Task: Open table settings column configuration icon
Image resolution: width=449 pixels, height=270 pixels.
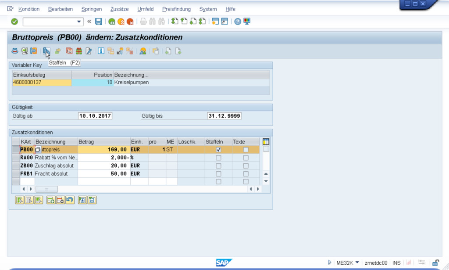Action: click(266, 142)
